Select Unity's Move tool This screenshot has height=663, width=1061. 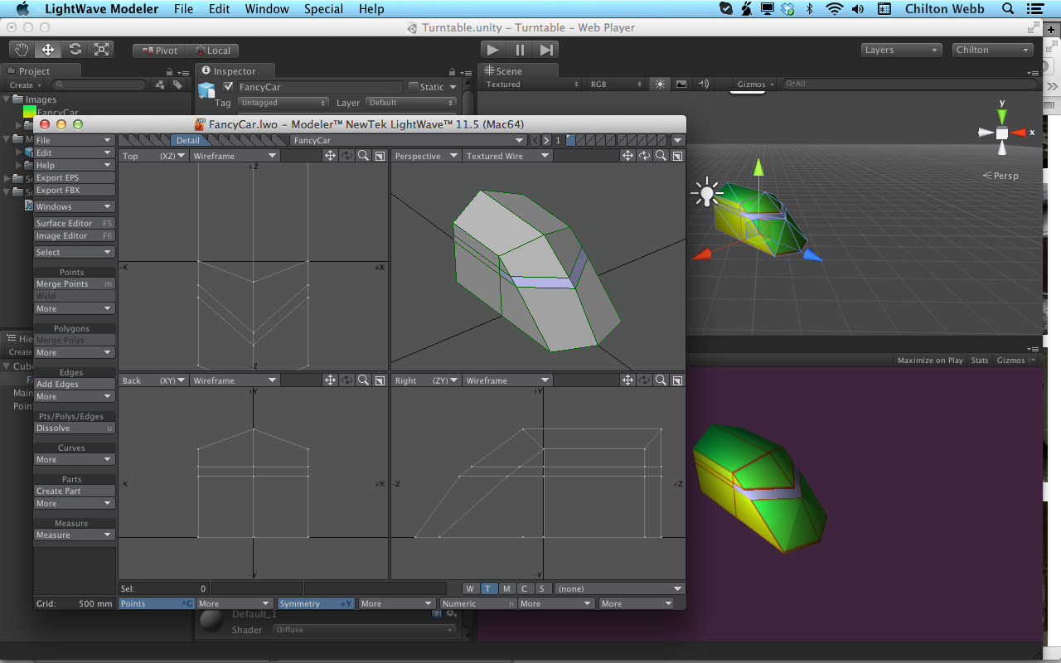[x=48, y=50]
